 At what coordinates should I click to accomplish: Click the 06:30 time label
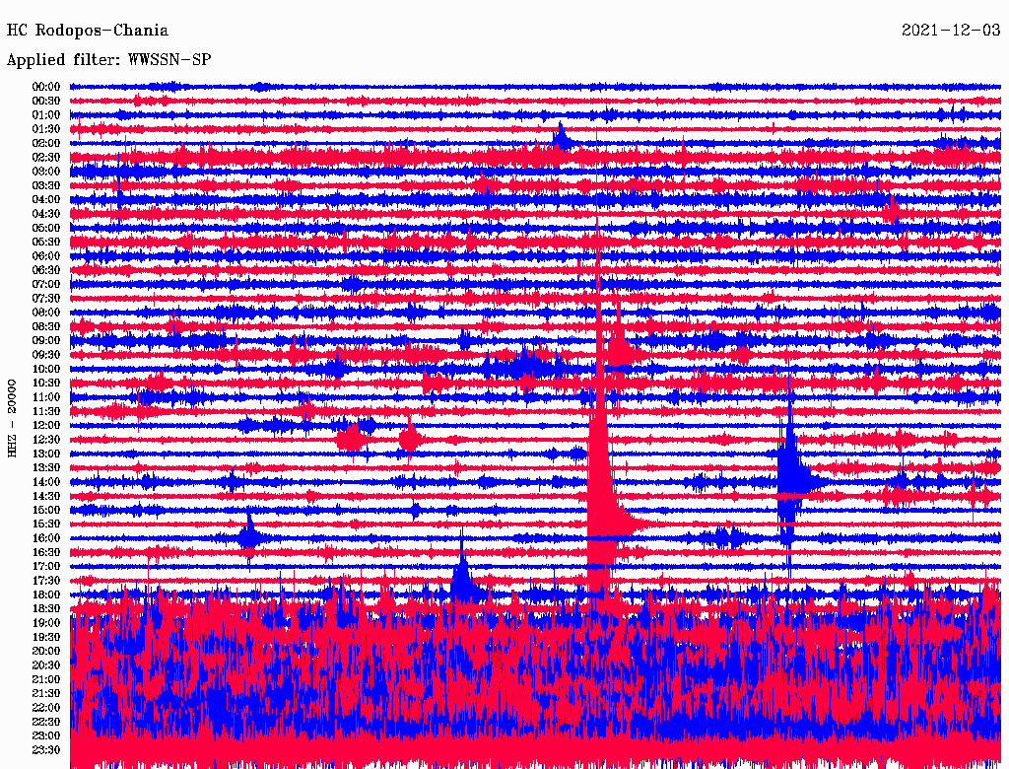[x=46, y=270]
